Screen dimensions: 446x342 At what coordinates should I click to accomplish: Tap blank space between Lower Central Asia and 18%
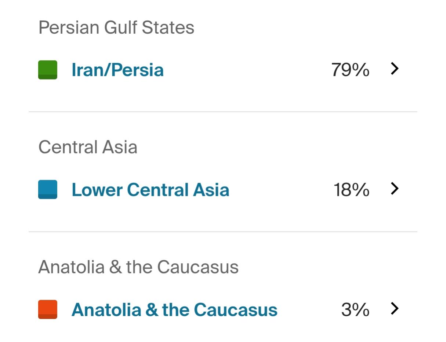281,190
